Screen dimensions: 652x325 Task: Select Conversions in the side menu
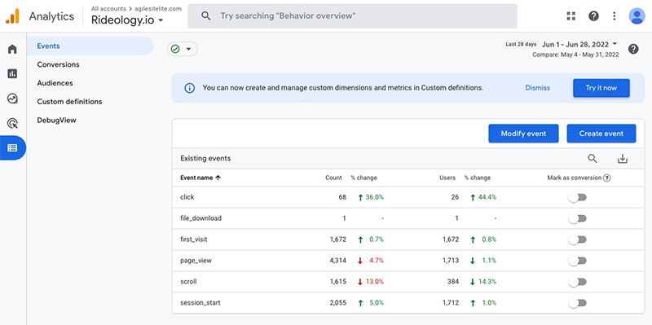(x=58, y=64)
